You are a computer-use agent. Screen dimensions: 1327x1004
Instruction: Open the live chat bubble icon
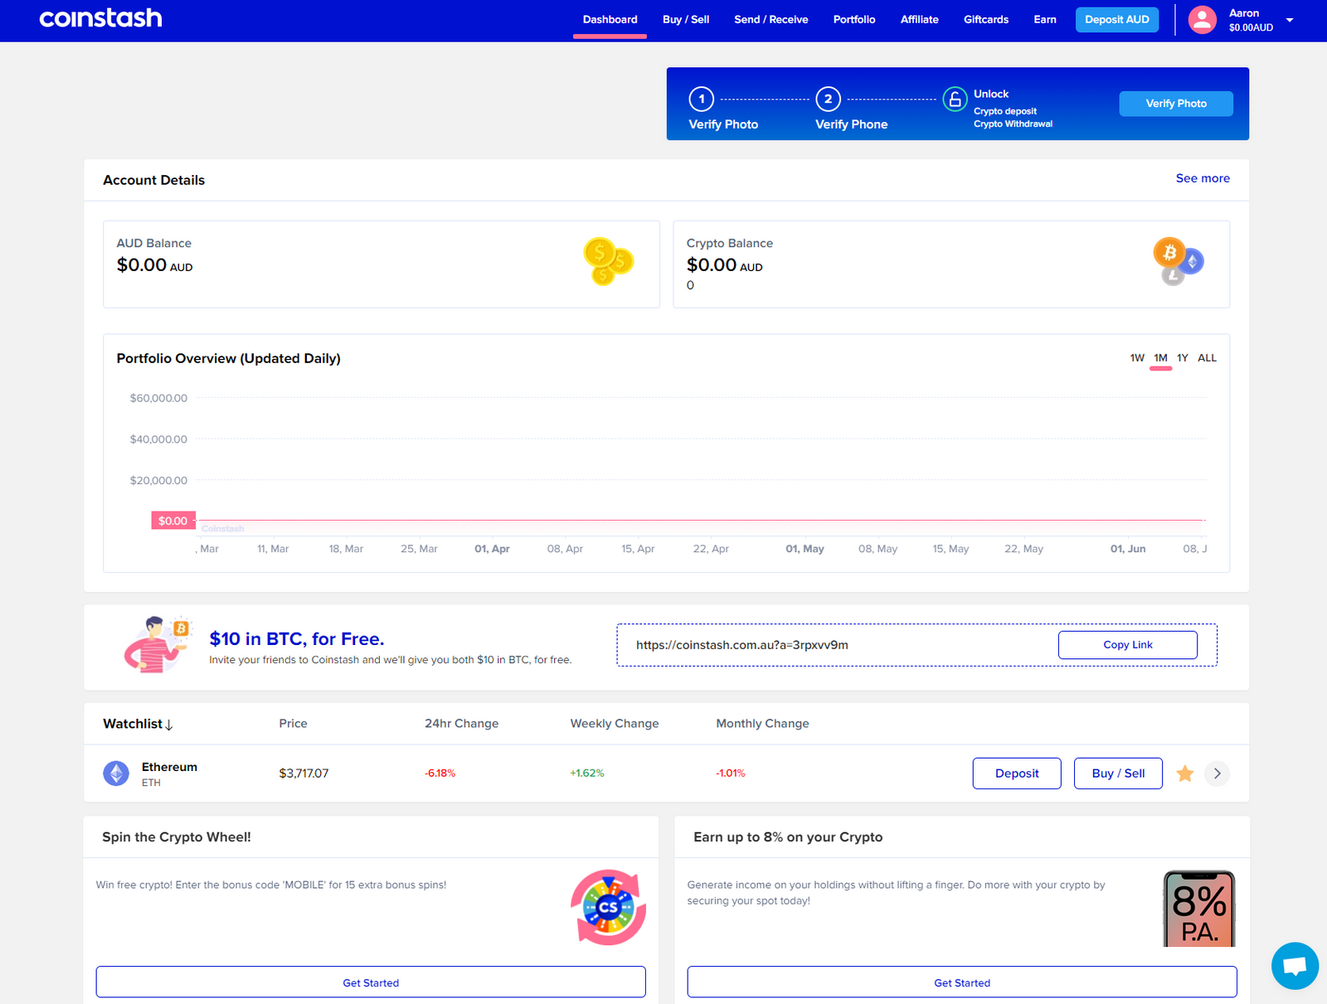click(x=1295, y=966)
